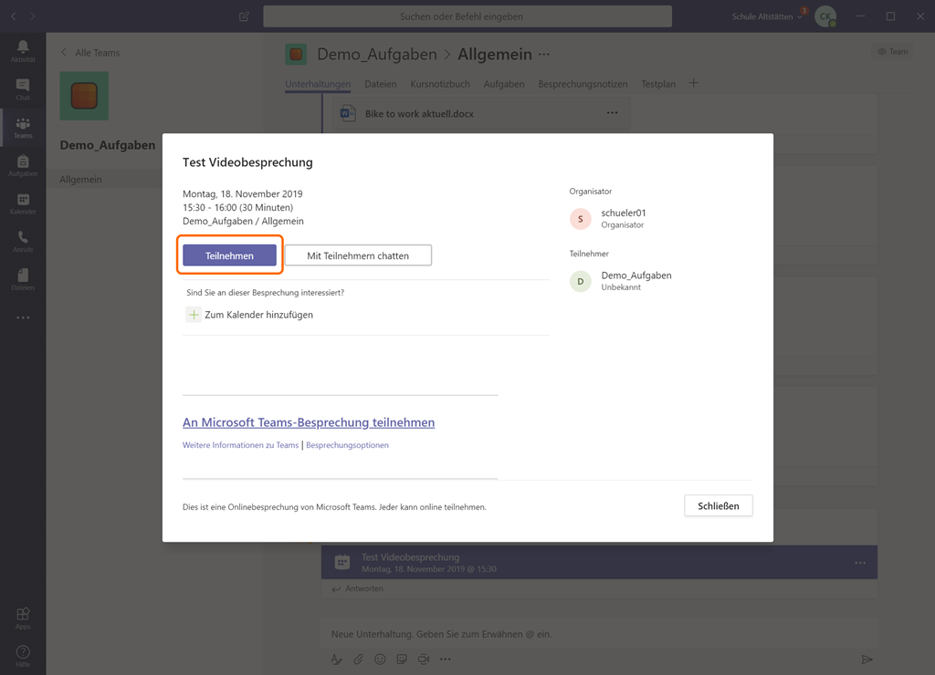This screenshot has width=935, height=675.
Task: Open Kalender icon in sidebar
Action: 23,203
